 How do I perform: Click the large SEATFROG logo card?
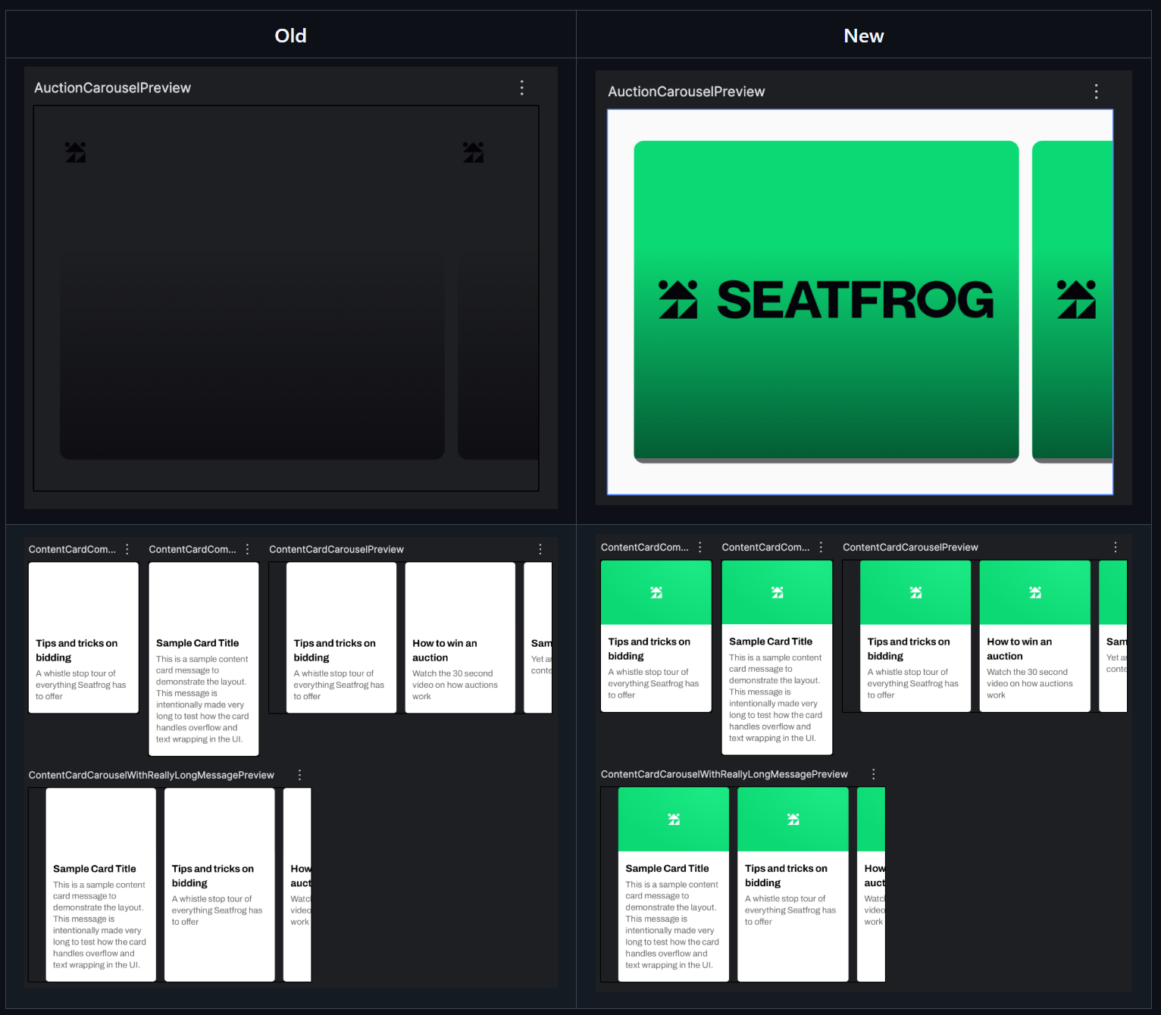[826, 301]
